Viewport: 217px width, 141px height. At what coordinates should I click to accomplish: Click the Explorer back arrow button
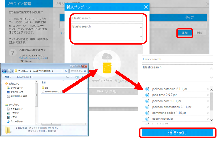click(x=4, y=71)
